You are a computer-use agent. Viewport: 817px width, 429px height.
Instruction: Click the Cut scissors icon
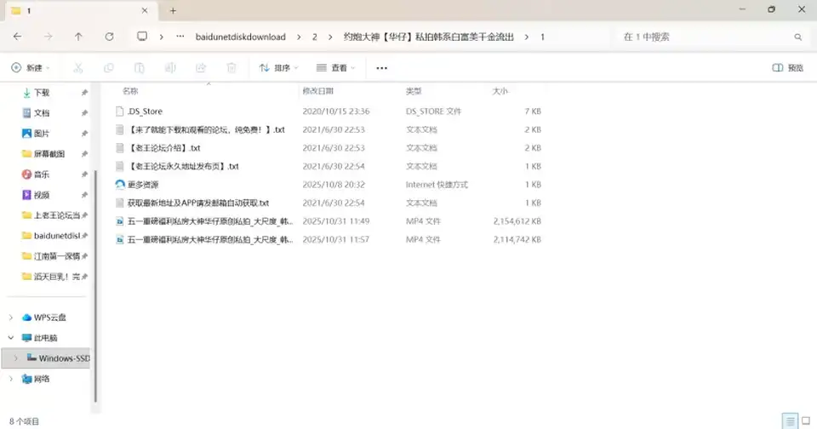[x=78, y=68]
